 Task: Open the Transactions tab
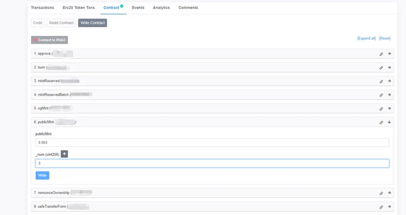click(42, 8)
